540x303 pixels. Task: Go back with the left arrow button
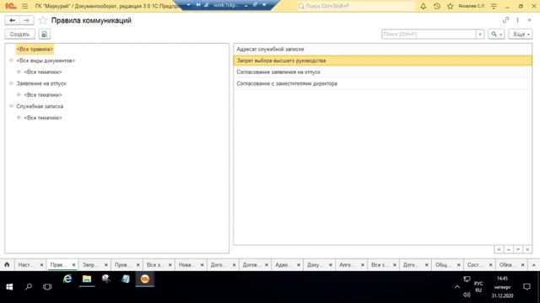click(12, 20)
